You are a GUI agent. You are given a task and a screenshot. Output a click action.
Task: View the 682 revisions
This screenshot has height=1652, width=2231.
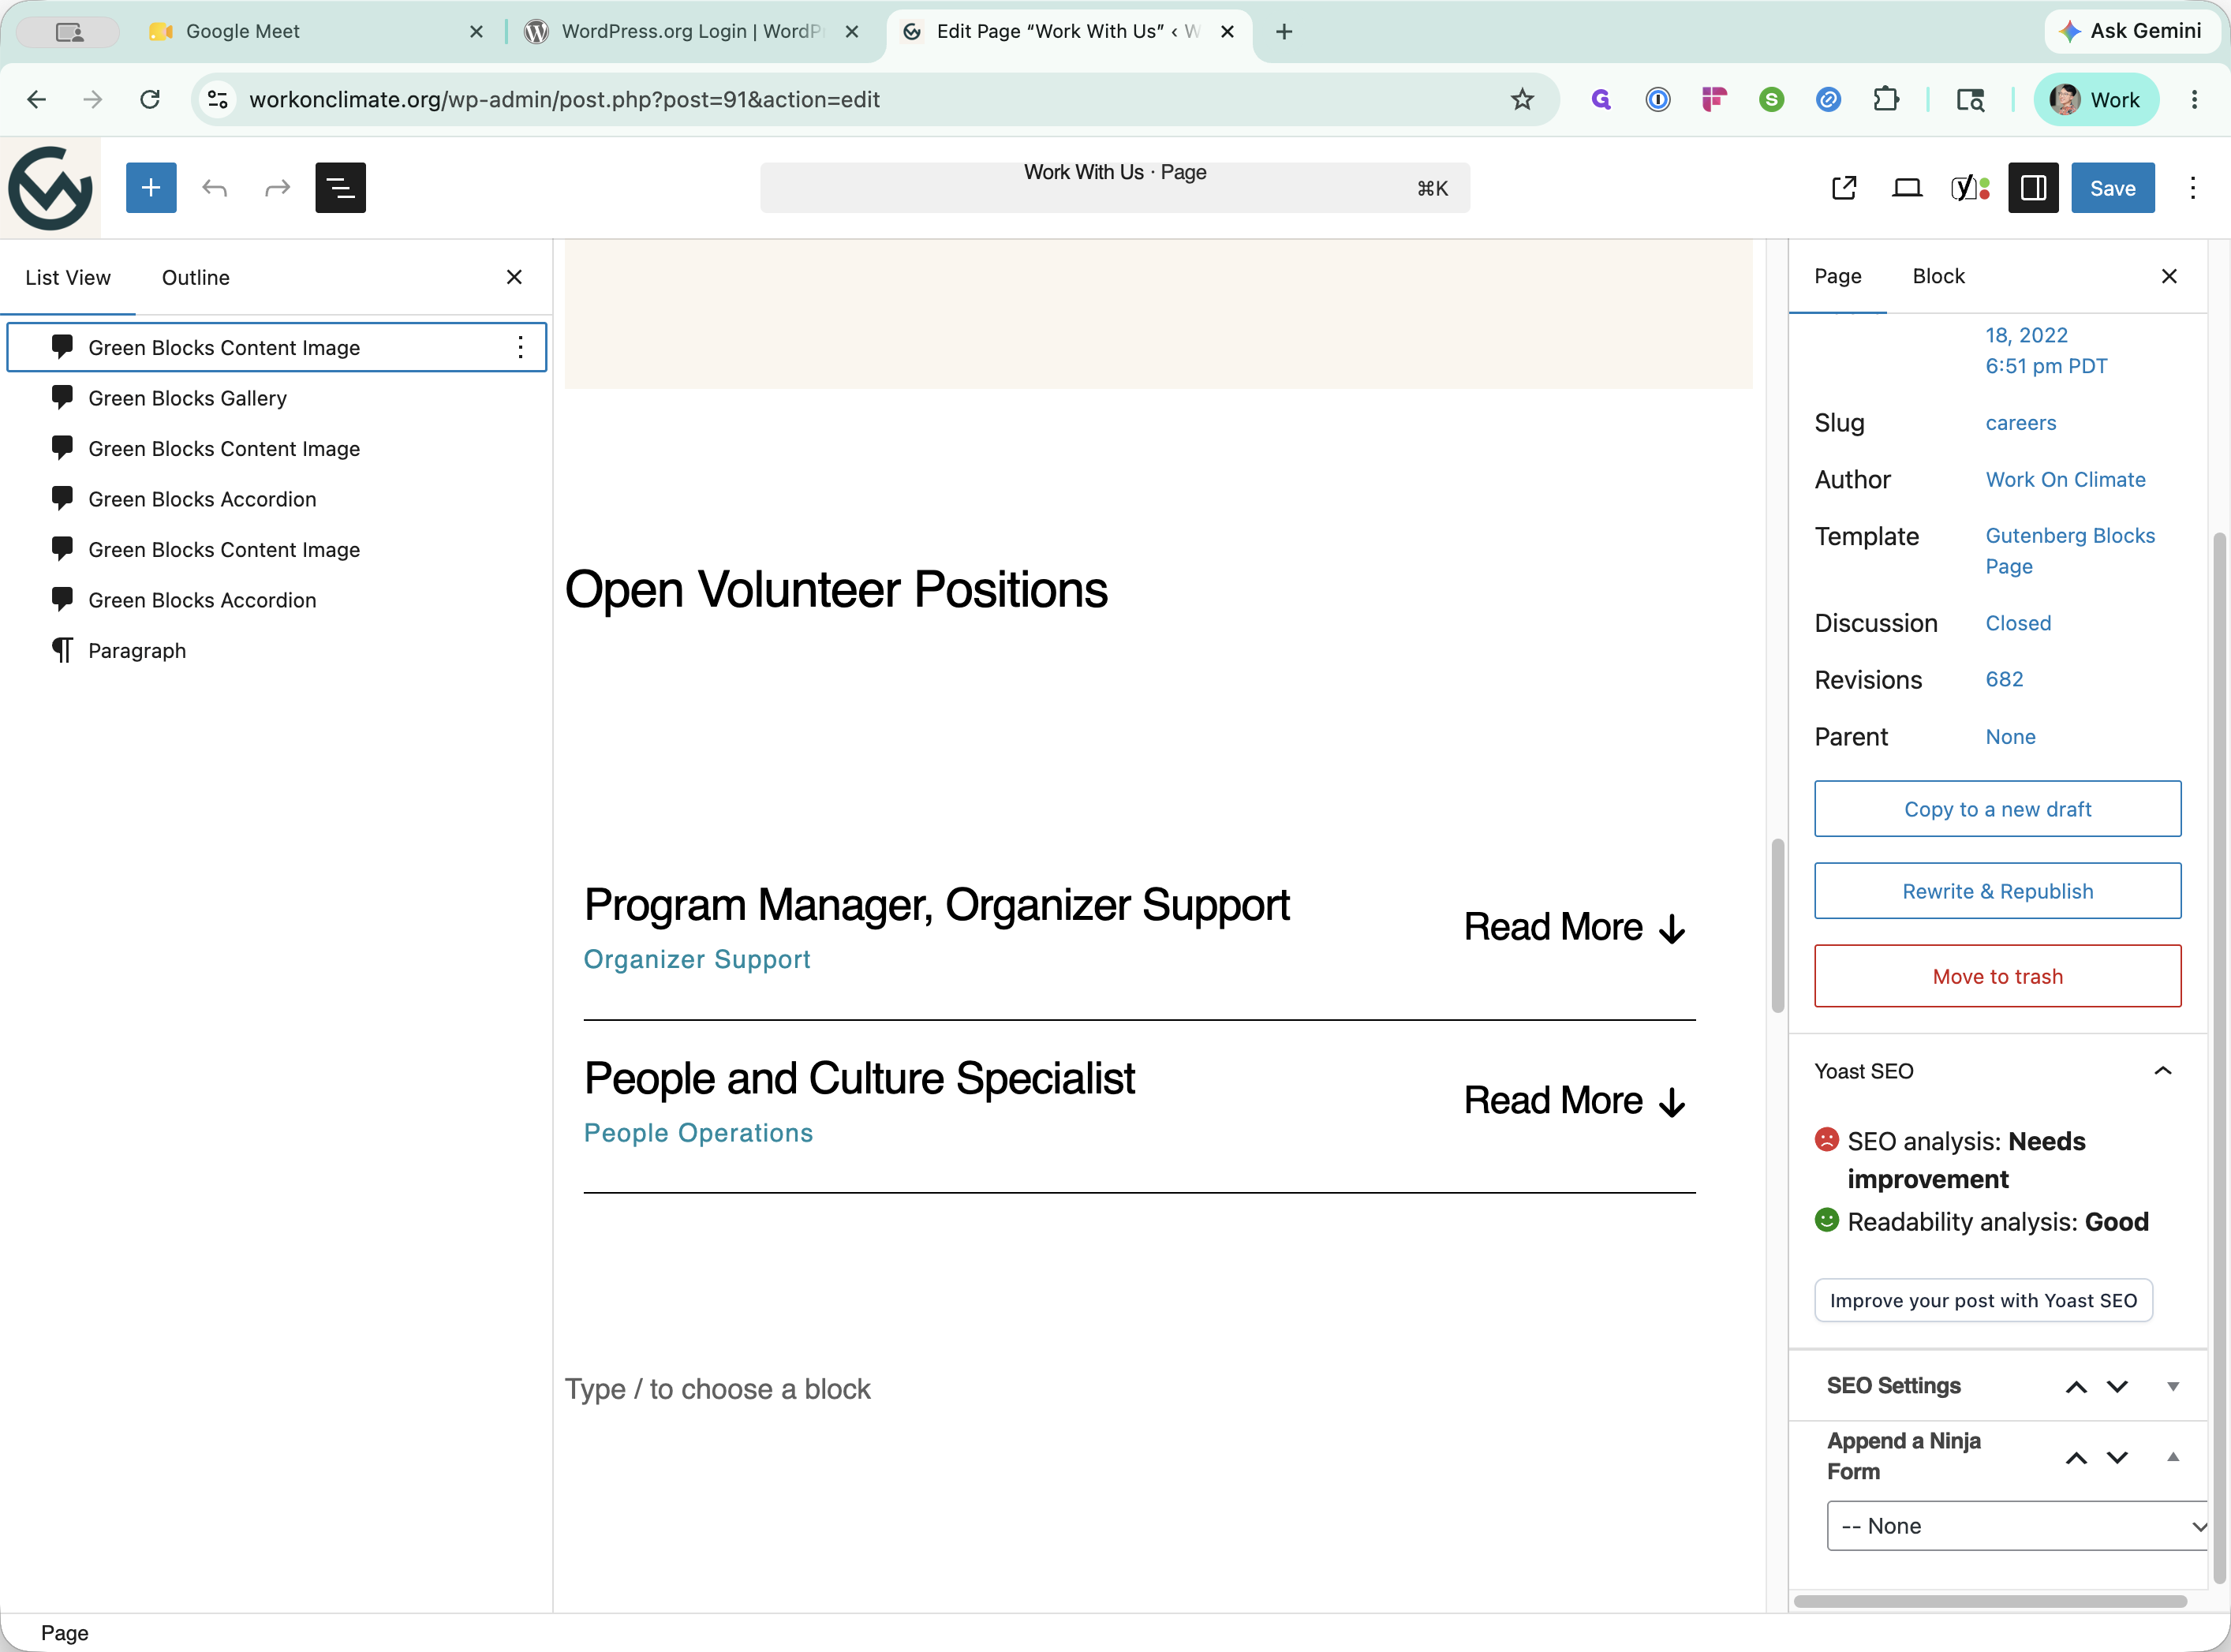[x=2004, y=680]
